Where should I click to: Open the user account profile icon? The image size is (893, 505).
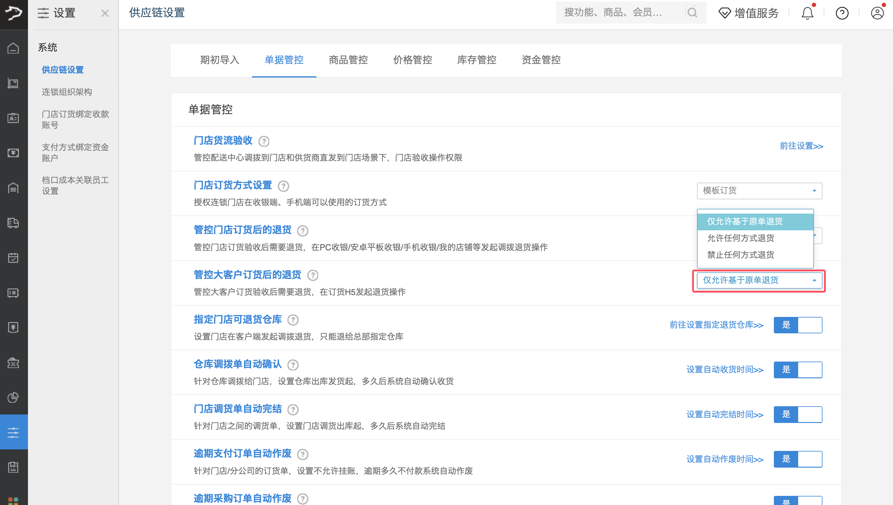[877, 13]
